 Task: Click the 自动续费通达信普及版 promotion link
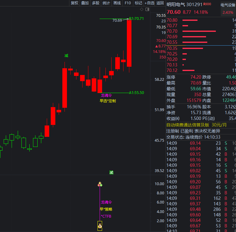tap(188, 125)
